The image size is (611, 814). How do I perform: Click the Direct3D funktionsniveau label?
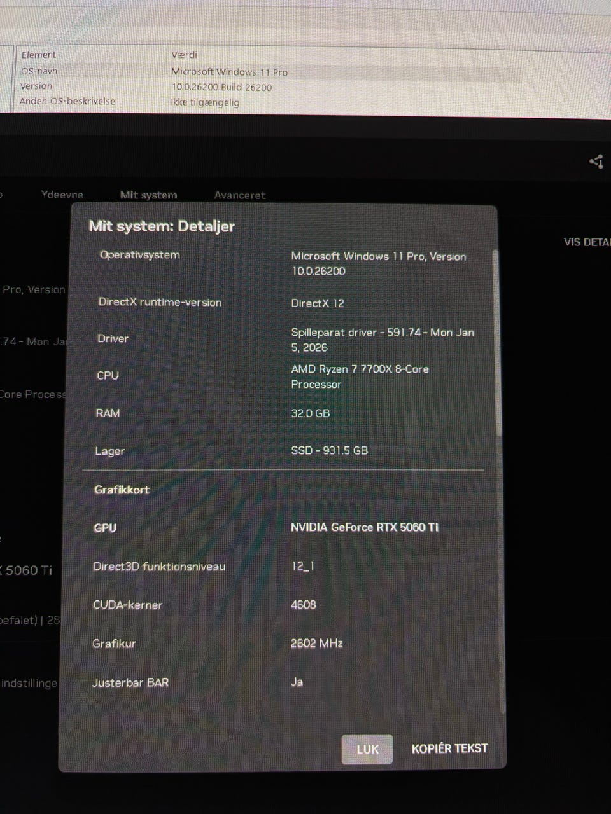(159, 567)
